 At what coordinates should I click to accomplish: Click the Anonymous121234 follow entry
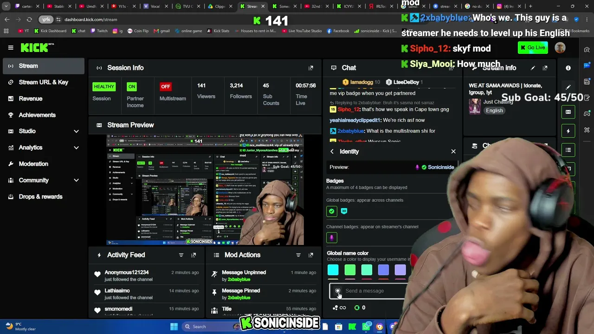click(147, 276)
